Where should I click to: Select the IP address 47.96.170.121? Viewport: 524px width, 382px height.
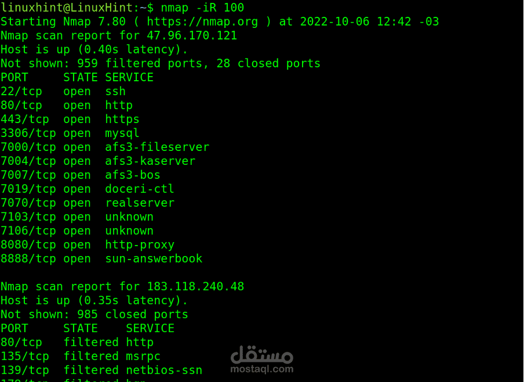(192, 36)
